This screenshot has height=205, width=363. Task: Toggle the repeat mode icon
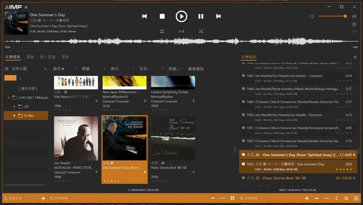[162, 31]
